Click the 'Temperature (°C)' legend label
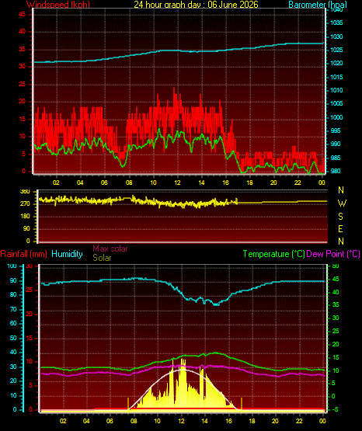 click(x=273, y=254)
